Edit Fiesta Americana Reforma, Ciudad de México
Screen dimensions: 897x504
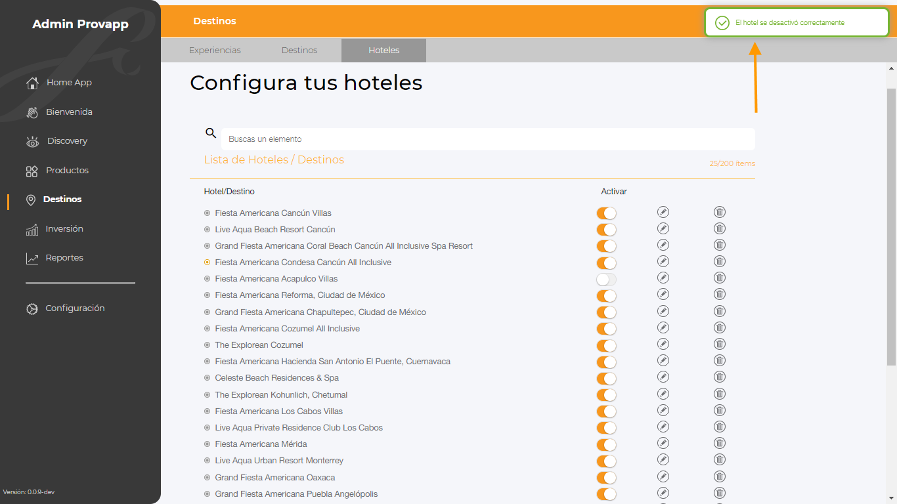point(663,294)
